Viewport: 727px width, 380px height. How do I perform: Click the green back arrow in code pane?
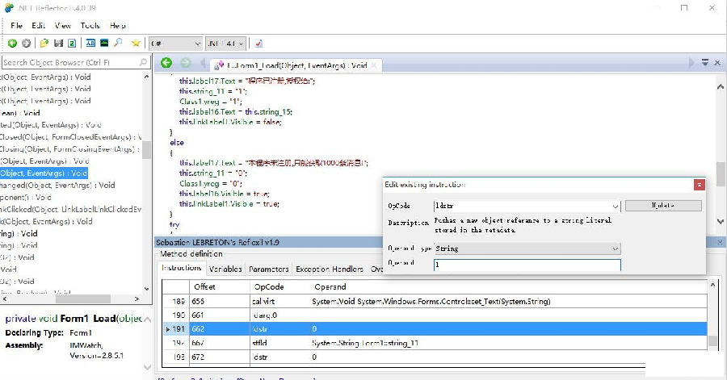[x=166, y=63]
